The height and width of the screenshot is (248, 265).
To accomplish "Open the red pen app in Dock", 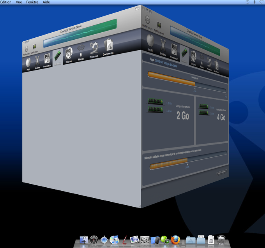I will (125, 240).
